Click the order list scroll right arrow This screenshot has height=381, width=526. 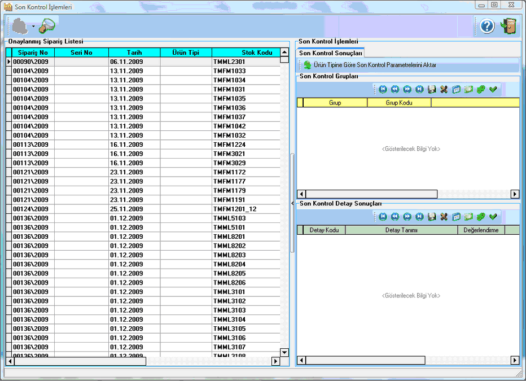[276, 361]
